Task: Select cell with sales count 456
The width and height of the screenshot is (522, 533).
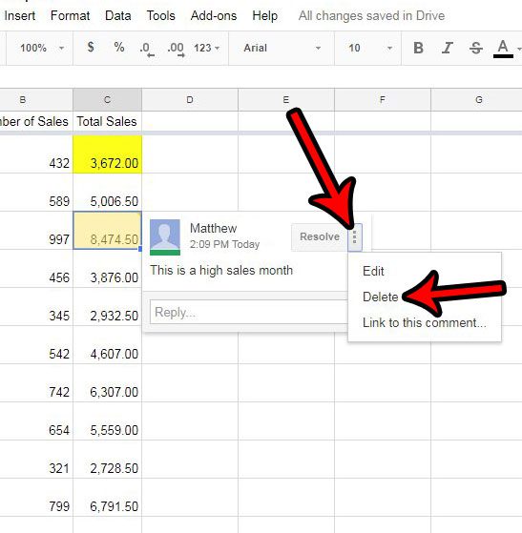Action: pyautogui.click(x=36, y=269)
